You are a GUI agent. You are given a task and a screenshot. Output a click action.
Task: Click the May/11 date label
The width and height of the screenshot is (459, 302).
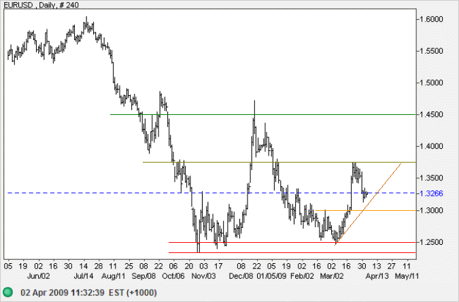point(407,276)
